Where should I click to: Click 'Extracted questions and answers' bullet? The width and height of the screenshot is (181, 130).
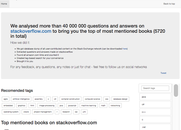point(45,52)
